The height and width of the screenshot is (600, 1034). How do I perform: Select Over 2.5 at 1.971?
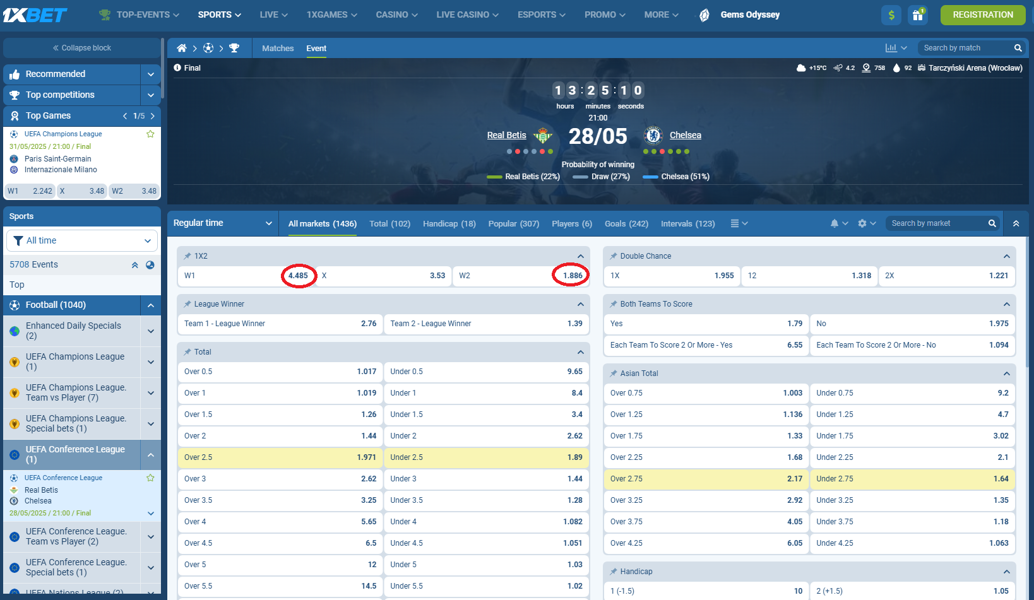click(x=280, y=457)
